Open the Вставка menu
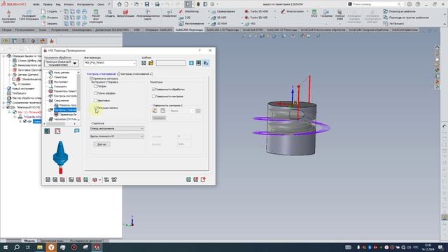This screenshot has height=252, width=448. 69,4
